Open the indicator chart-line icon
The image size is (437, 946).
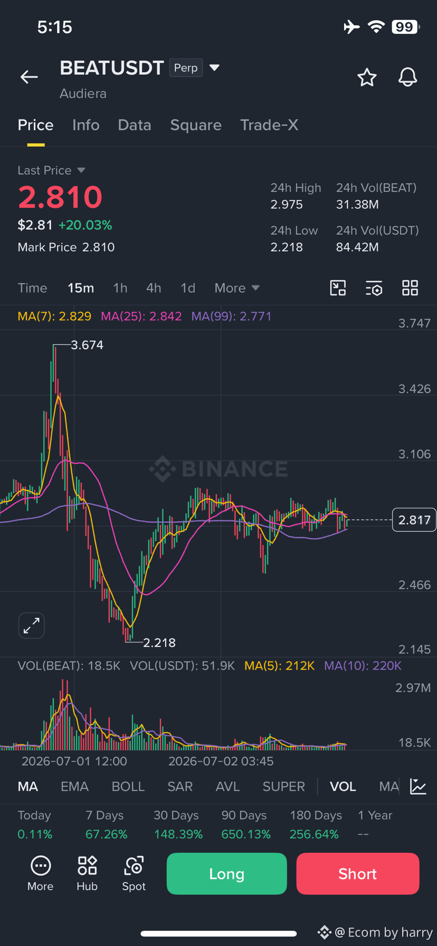point(419,787)
